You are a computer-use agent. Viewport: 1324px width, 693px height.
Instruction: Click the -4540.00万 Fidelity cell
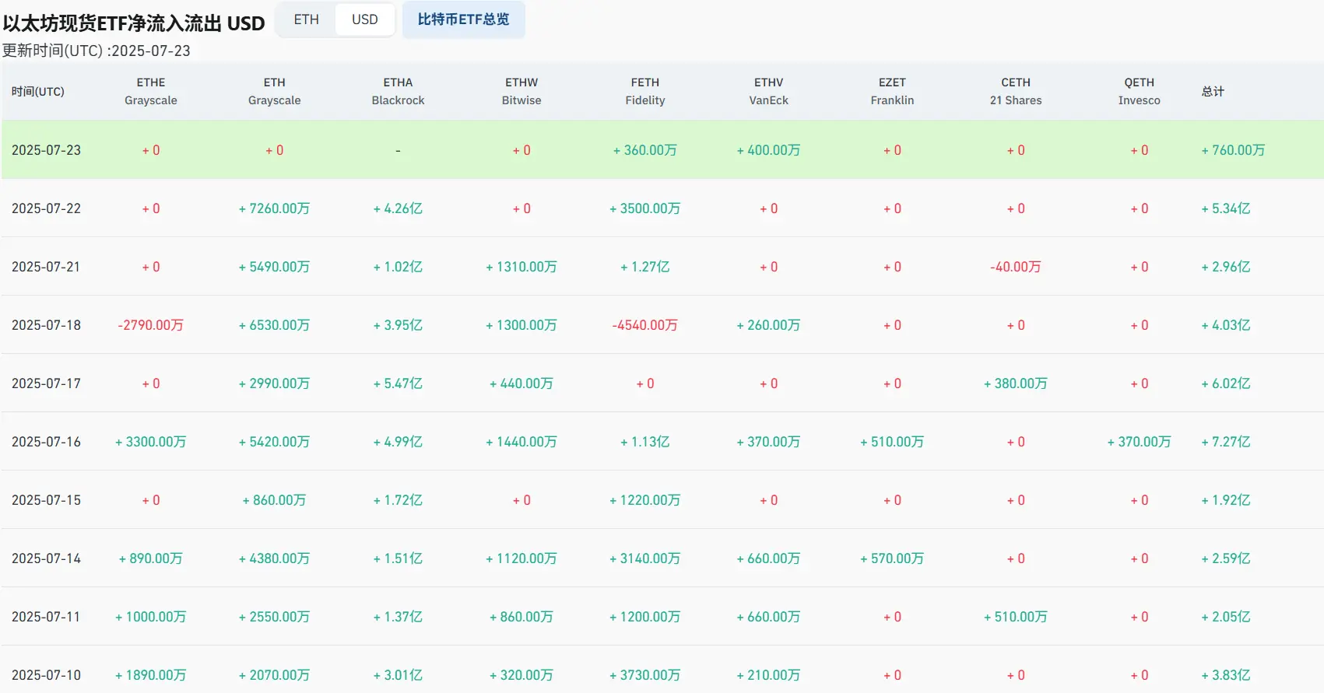pos(645,325)
